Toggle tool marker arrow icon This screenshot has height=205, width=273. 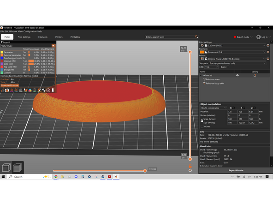[53, 90]
